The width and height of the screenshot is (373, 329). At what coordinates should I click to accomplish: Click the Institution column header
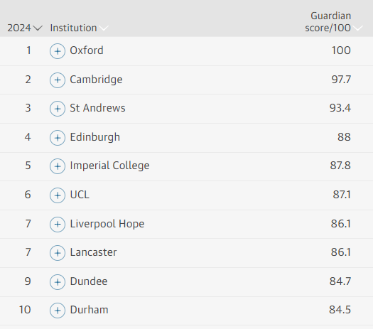73,28
